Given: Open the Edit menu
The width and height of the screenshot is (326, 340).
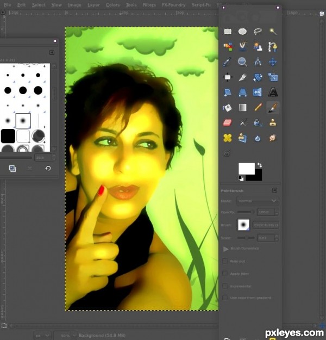Looking at the screenshot, I should click(x=21, y=5).
